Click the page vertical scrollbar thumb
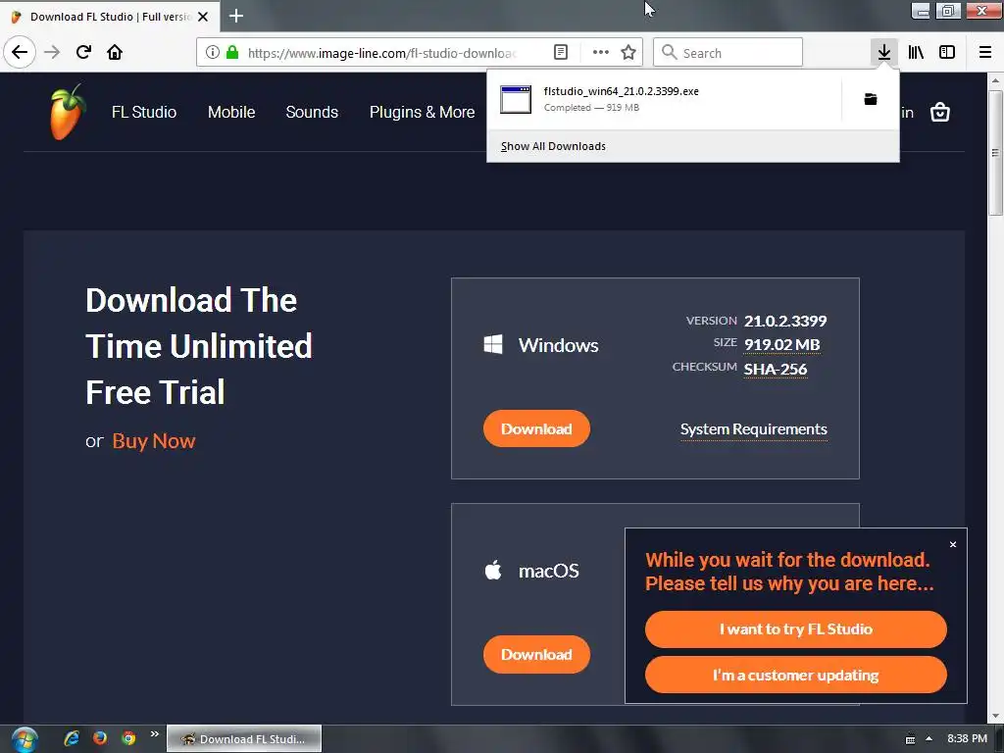 tap(995, 152)
